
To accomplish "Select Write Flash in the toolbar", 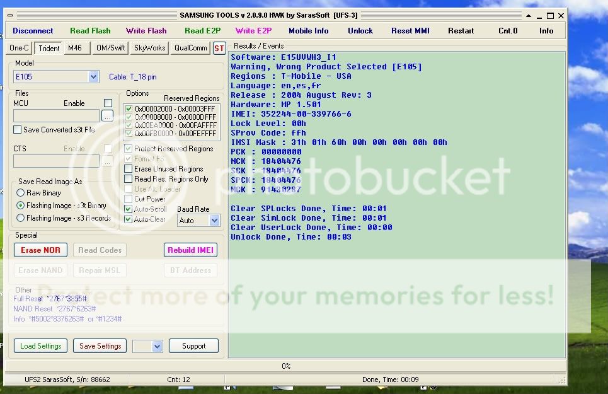I will click(x=146, y=31).
